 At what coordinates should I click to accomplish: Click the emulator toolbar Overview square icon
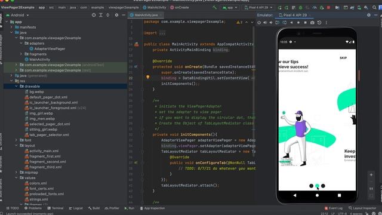[x=305, y=23]
